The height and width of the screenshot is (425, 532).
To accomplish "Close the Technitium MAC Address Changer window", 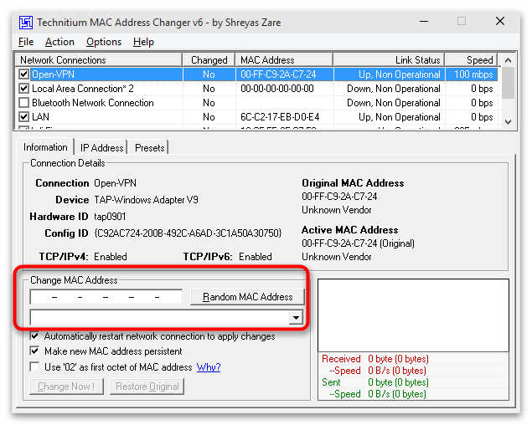I will tap(500, 22).
